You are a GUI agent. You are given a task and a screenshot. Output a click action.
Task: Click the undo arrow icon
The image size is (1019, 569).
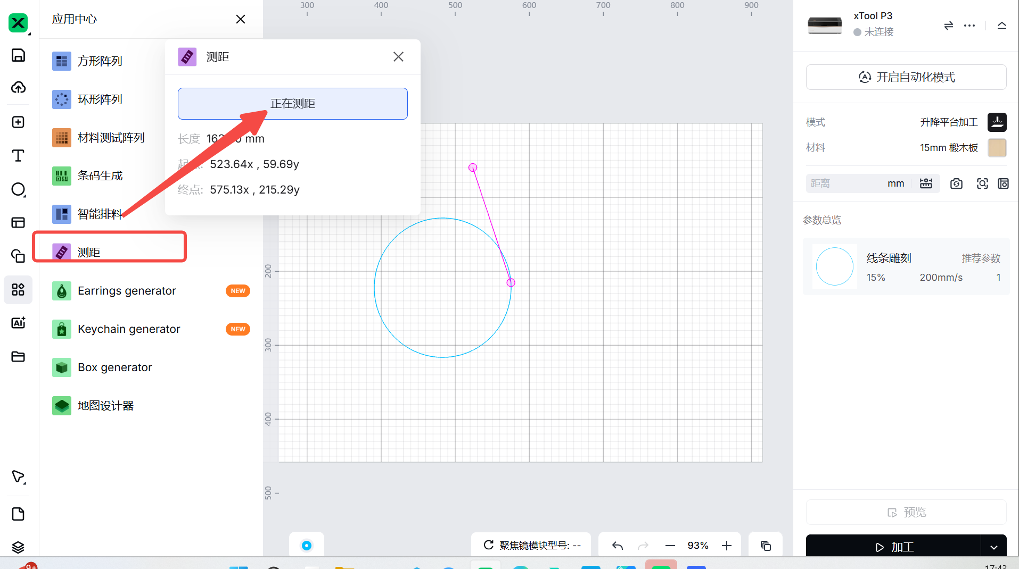click(x=618, y=546)
